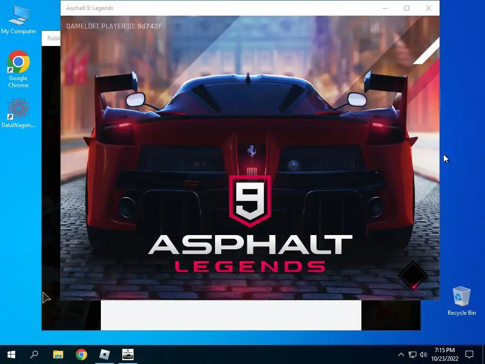The width and height of the screenshot is (485, 364).
Task: Open the volume tray icon
Action: (x=423, y=355)
